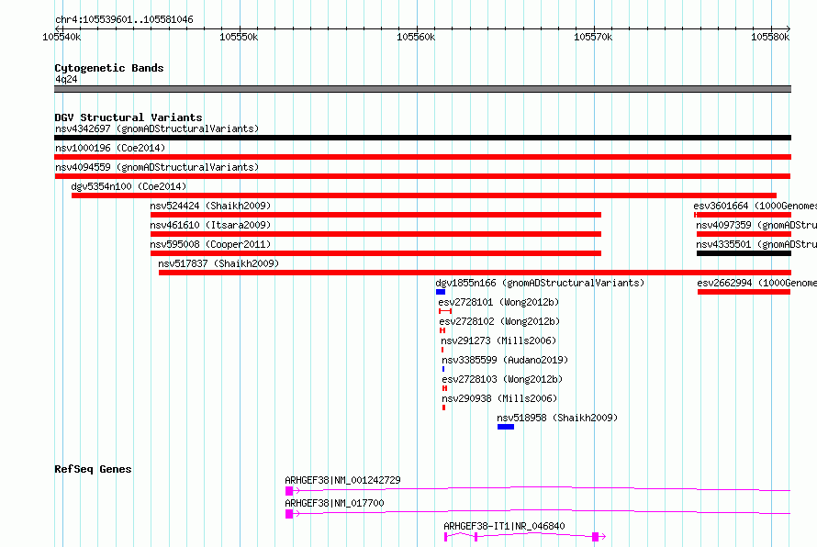Open esv2728101 (Wong2012b) variant label

(x=498, y=302)
